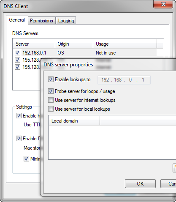Screen dimensions: 176x202
Task: Enable Use server for internet lookups
Action: [x=51, y=100]
